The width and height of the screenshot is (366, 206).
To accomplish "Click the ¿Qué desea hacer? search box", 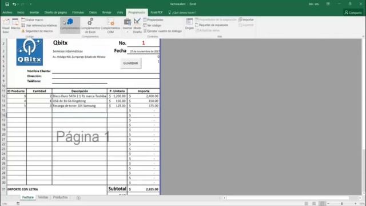I will [x=182, y=13].
